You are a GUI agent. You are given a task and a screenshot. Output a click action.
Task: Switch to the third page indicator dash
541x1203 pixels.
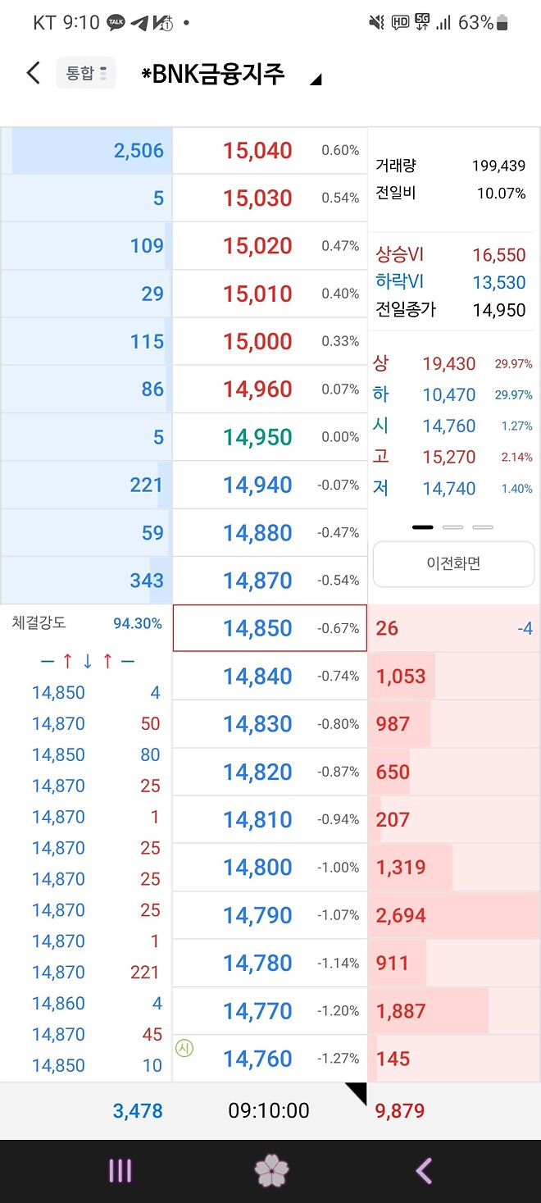click(482, 527)
